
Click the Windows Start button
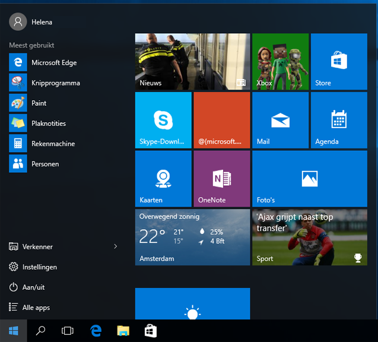(x=14, y=331)
